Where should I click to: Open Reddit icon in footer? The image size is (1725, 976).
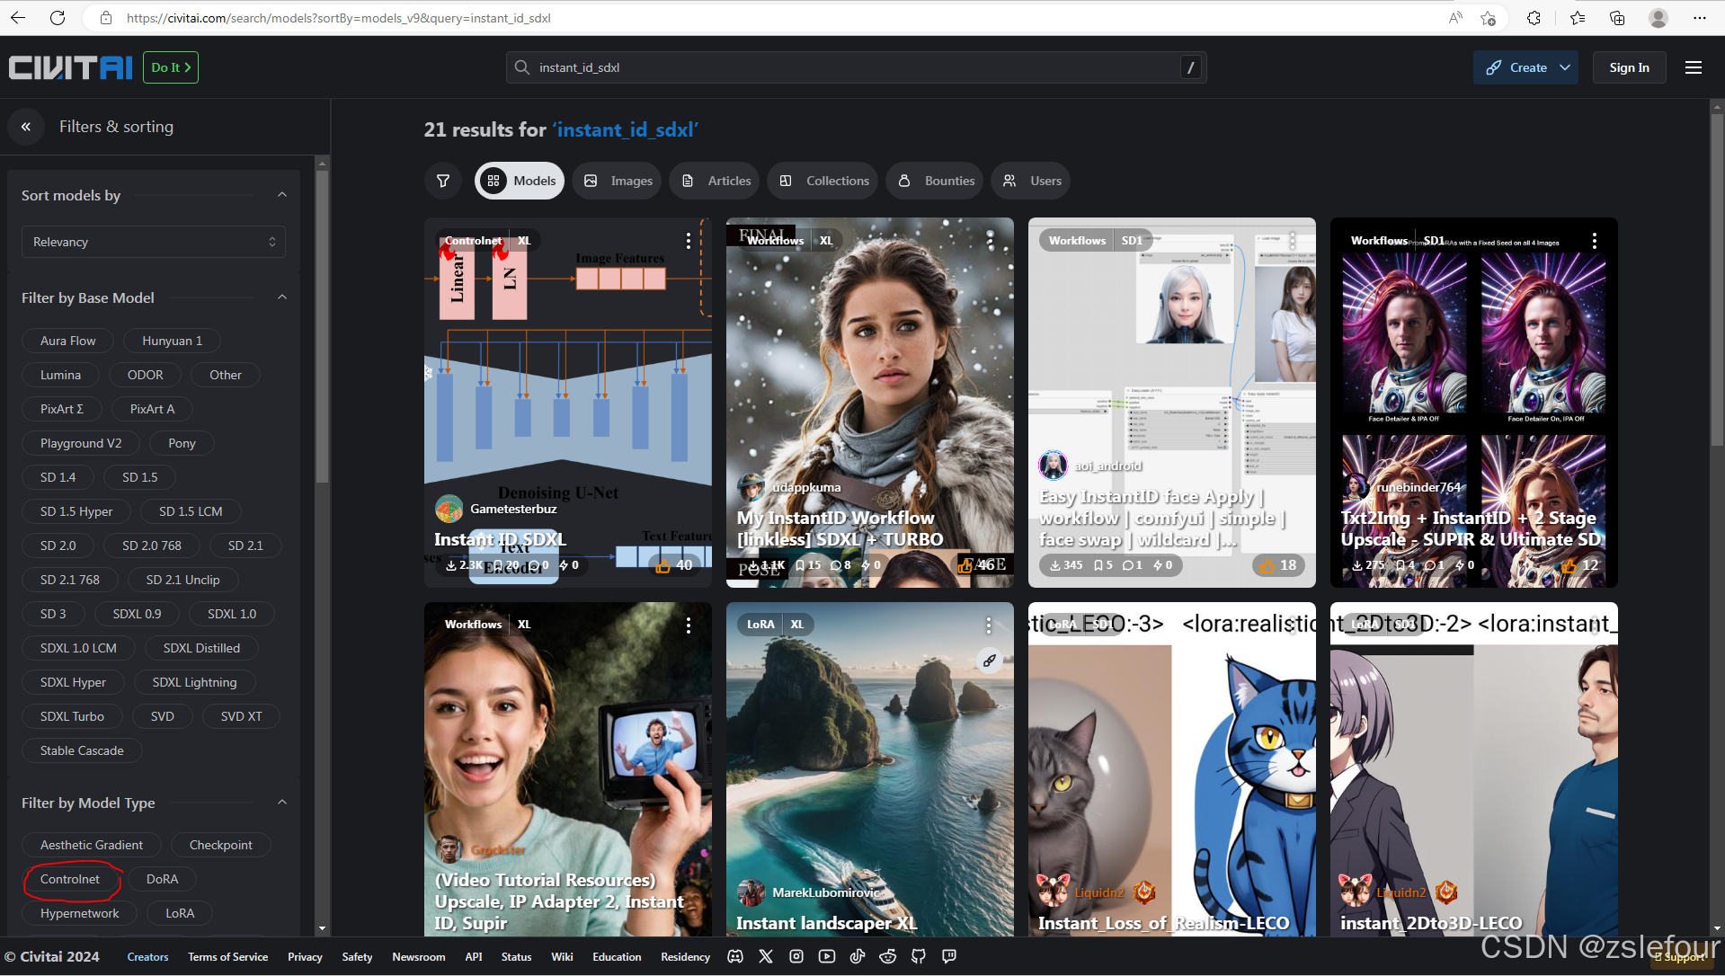point(888,956)
